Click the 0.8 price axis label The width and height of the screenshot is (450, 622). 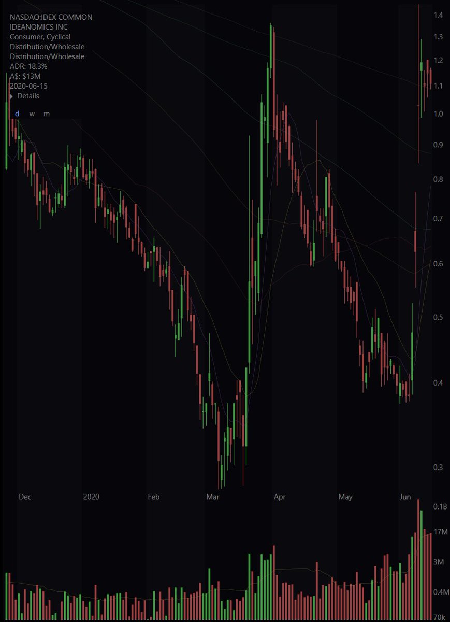[x=438, y=180]
